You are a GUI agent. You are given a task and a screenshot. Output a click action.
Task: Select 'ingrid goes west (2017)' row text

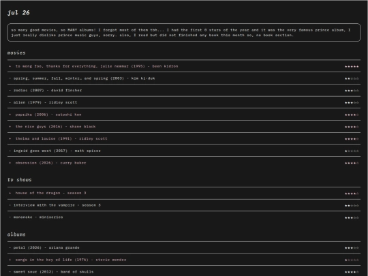57,151
